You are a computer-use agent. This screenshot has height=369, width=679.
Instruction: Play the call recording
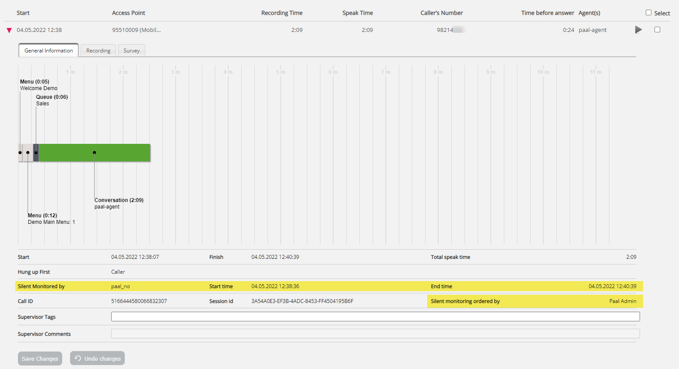pyautogui.click(x=638, y=30)
